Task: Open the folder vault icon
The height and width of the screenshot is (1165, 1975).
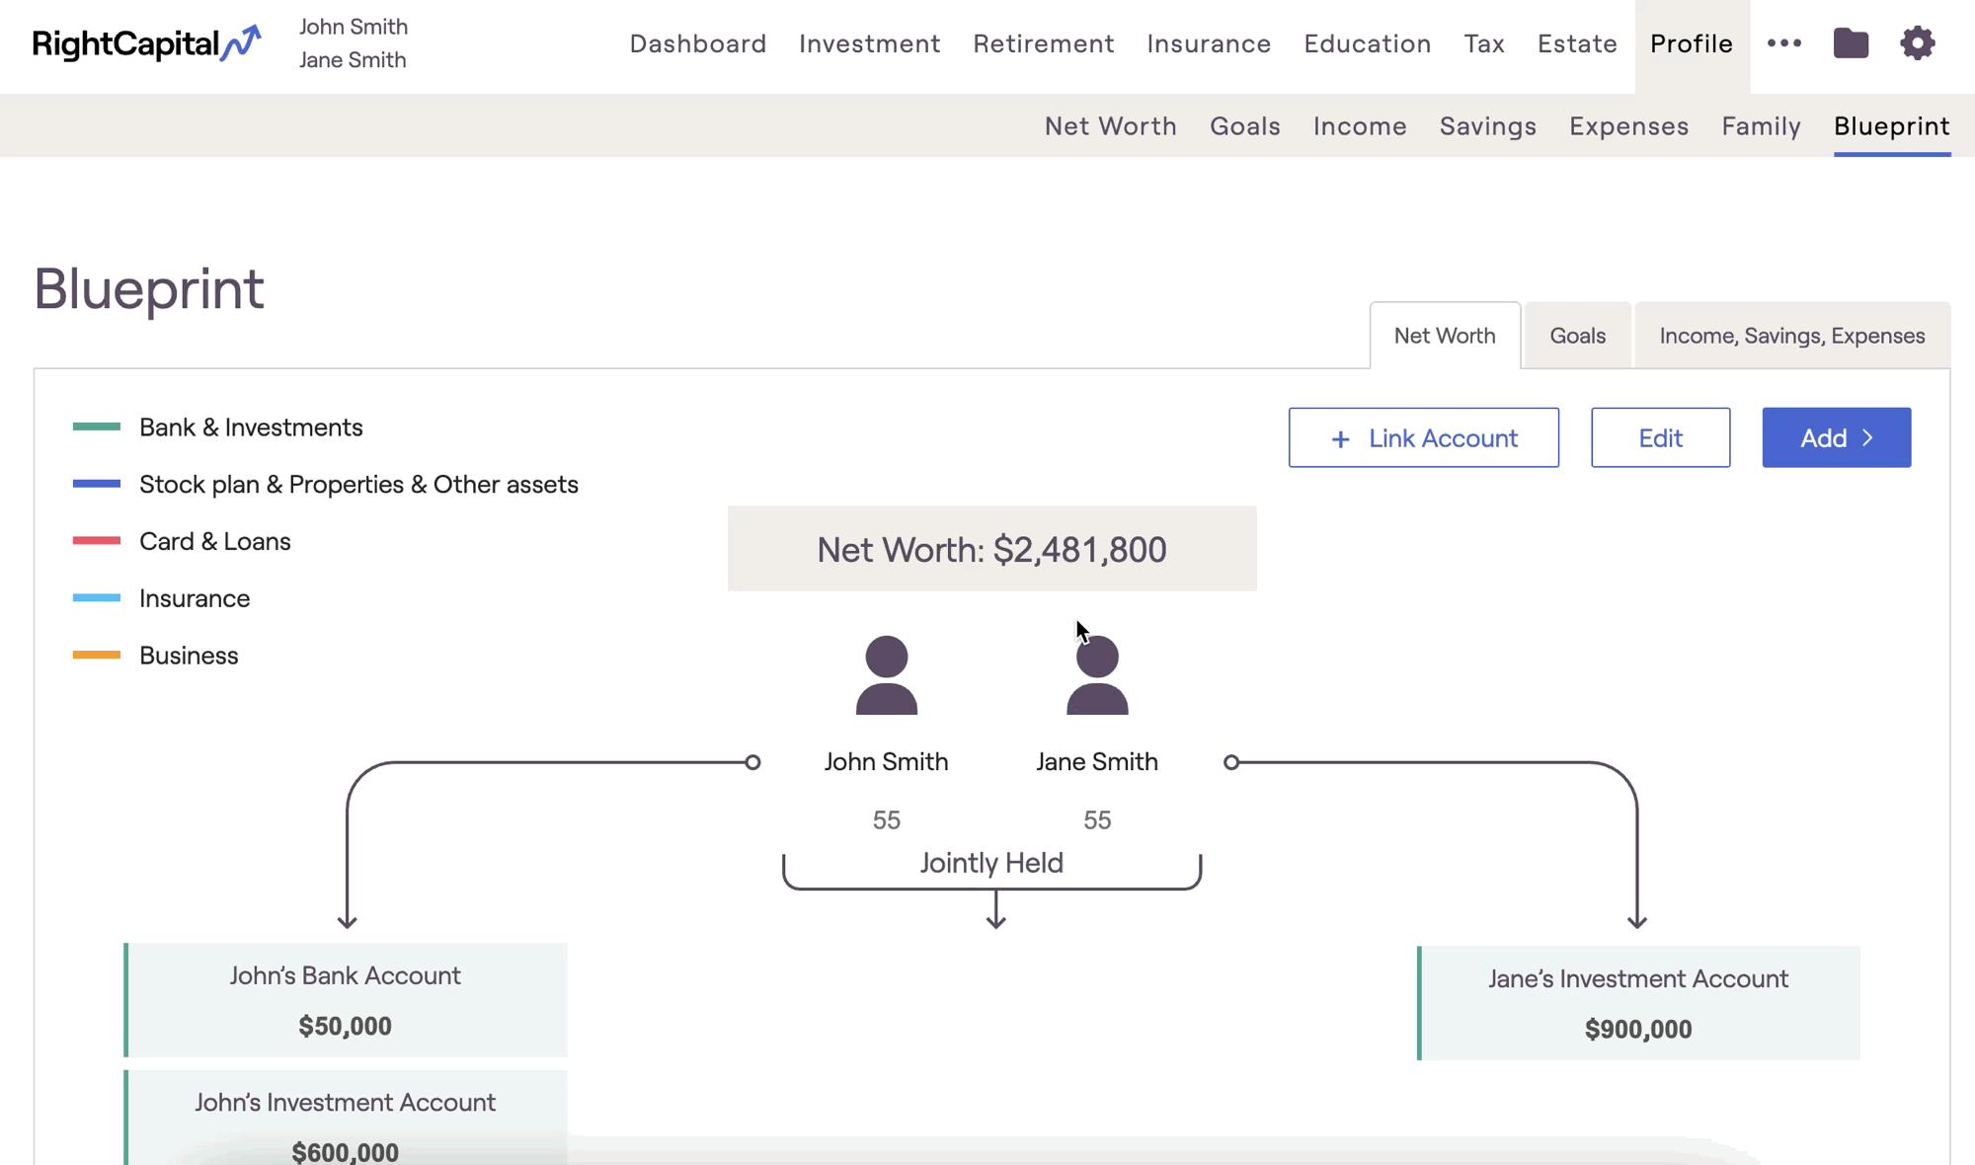Action: pyautogui.click(x=1851, y=43)
